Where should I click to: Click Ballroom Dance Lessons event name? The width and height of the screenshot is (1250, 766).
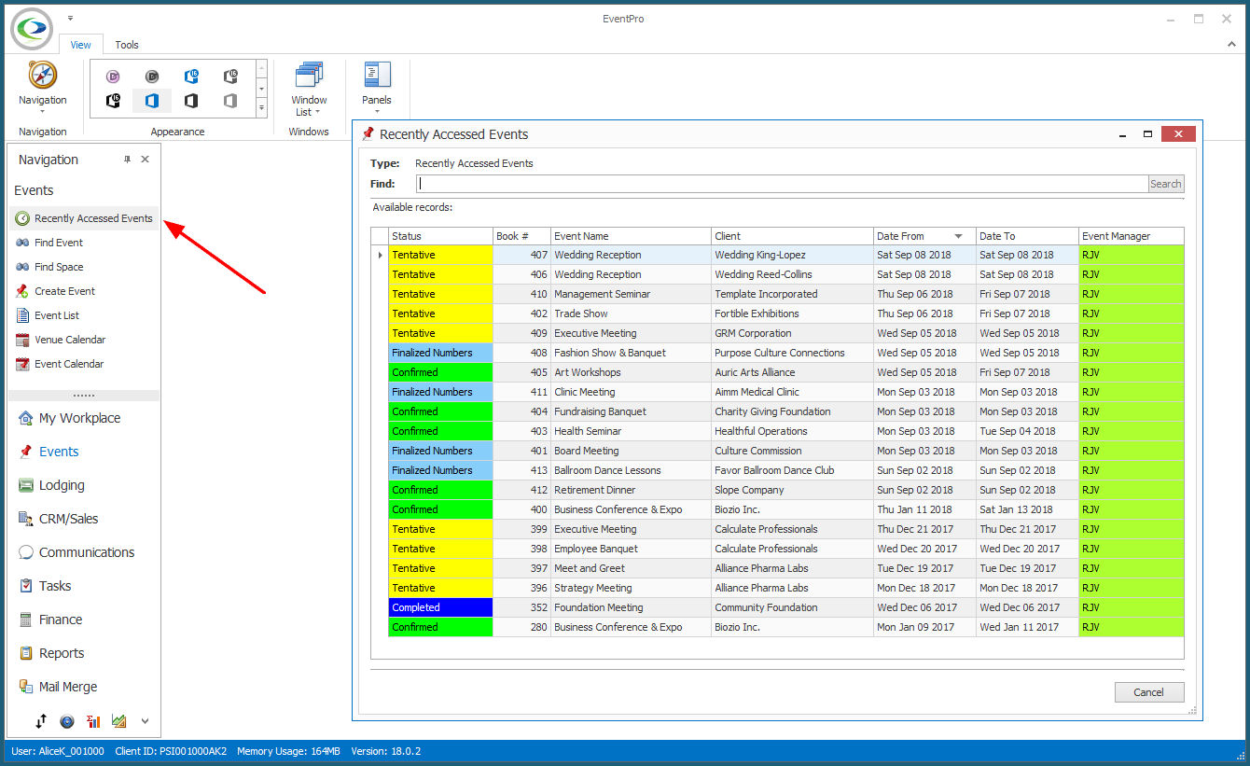(x=607, y=470)
